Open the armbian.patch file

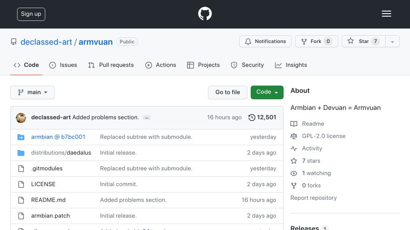50,216
